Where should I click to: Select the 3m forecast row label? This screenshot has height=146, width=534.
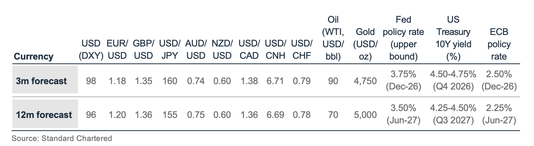point(42,81)
